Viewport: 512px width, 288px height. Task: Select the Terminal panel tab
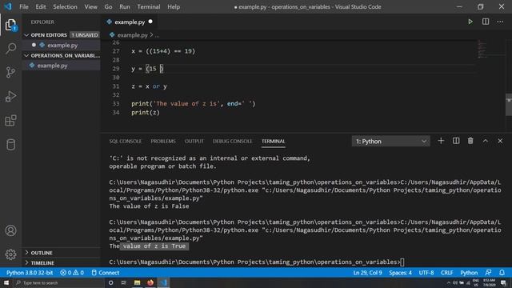coord(274,141)
